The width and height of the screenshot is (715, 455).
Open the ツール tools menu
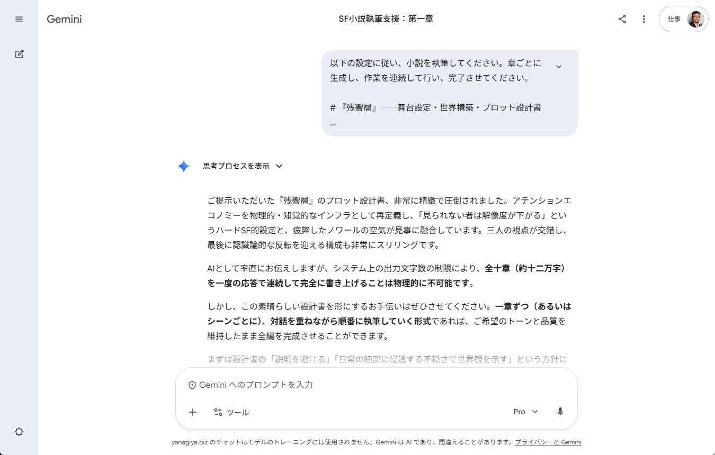click(231, 412)
